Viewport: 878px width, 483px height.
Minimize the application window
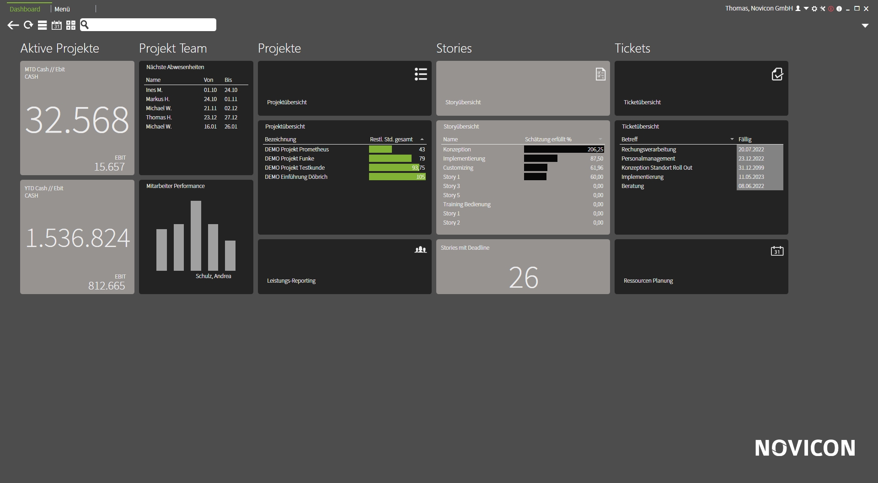(x=848, y=9)
